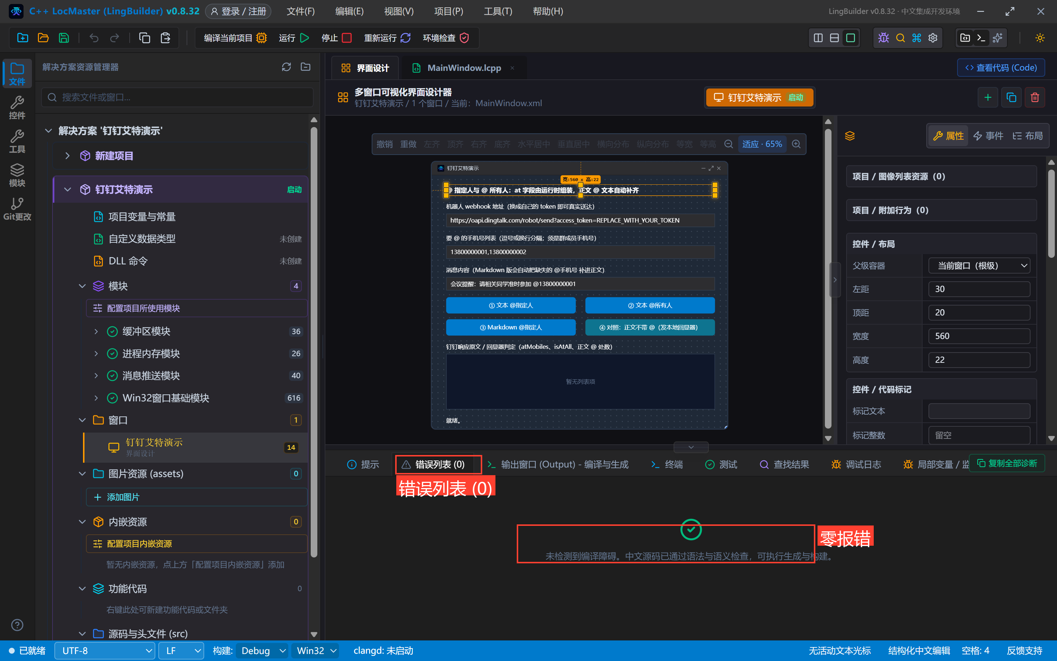The width and height of the screenshot is (1057, 661).
Task: Click the search magnifier icon in top toolbar
Action: click(900, 38)
